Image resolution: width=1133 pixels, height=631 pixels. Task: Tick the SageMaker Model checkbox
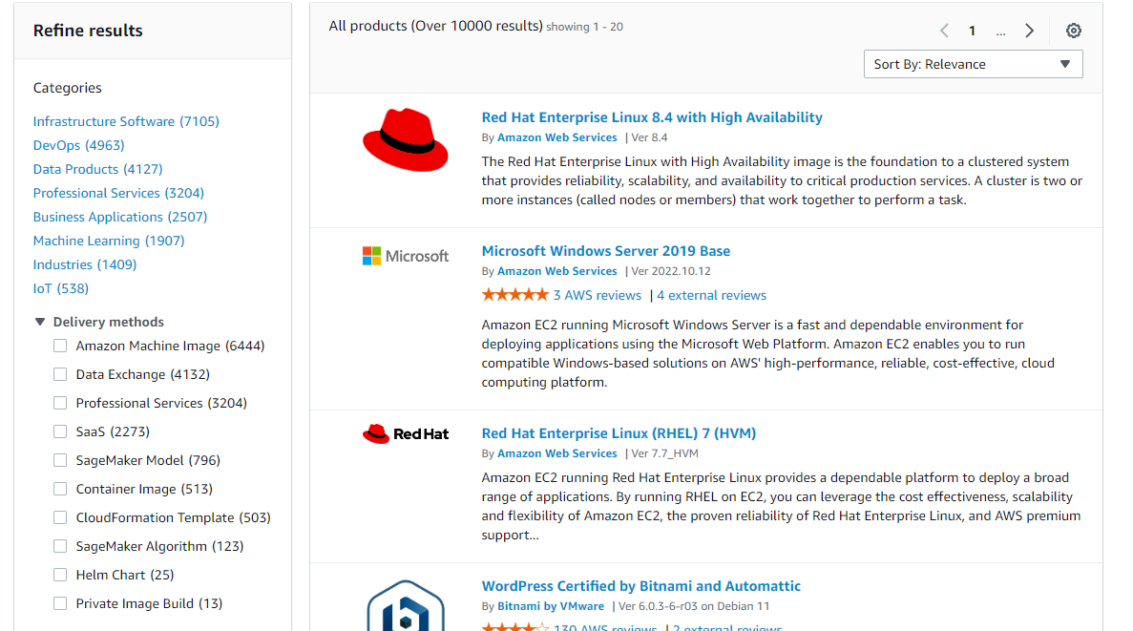pos(60,460)
